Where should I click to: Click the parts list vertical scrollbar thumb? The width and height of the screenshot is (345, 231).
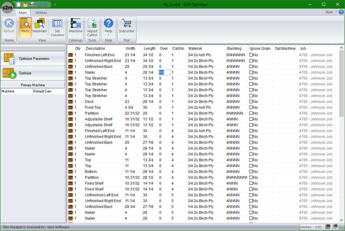(x=341, y=83)
